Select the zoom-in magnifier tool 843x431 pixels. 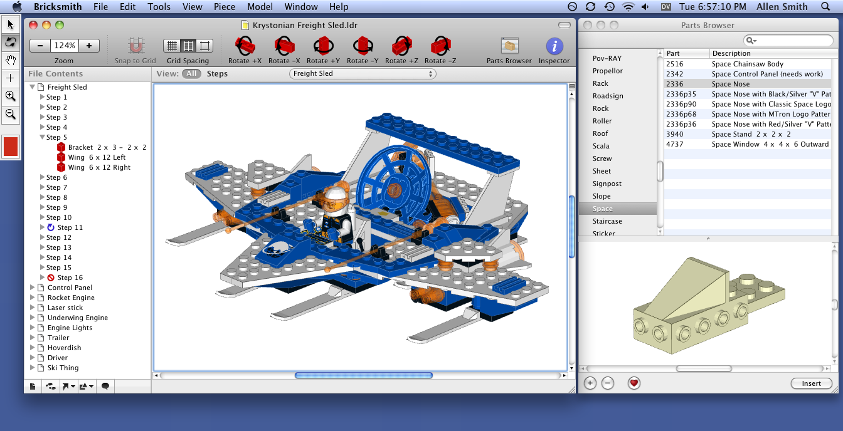(x=9, y=96)
